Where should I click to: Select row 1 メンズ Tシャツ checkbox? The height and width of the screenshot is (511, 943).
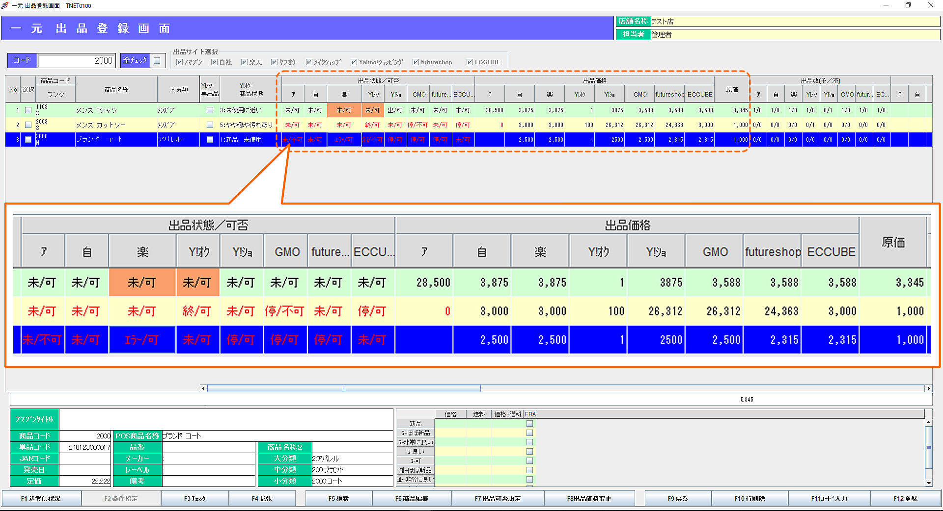28,110
